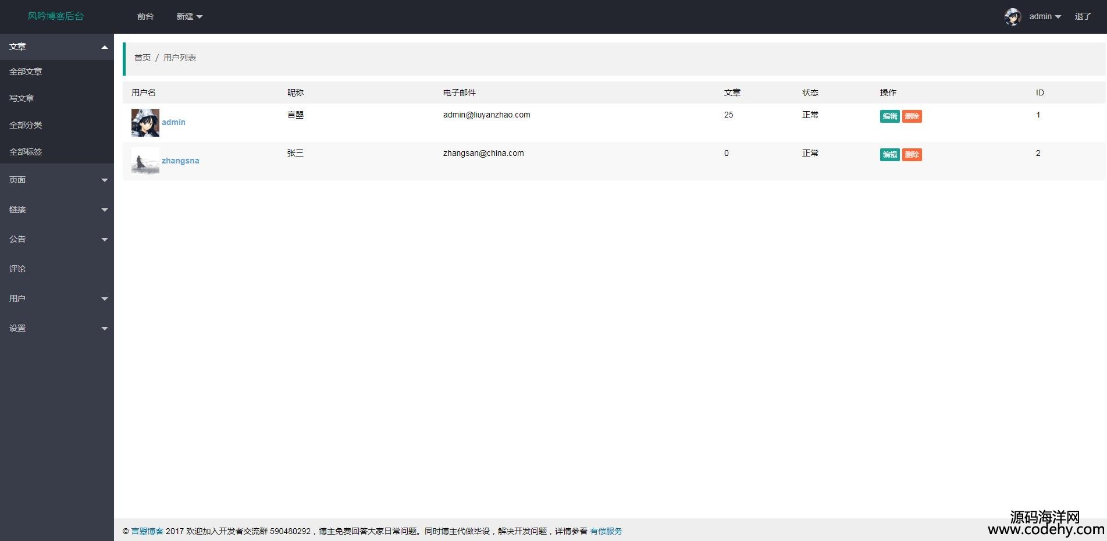The width and height of the screenshot is (1107, 541).
Task: Click 操作 column header
Action: coord(888,92)
